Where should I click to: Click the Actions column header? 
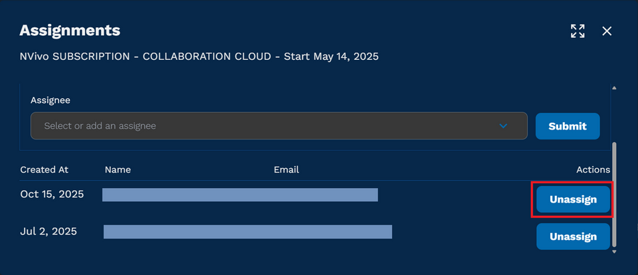point(593,169)
